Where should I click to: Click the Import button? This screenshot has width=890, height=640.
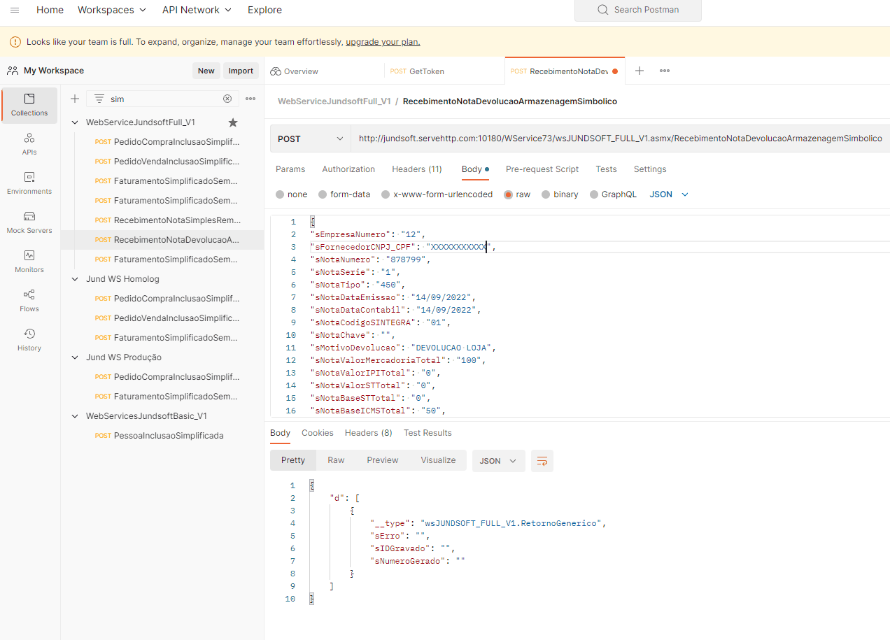coord(241,71)
